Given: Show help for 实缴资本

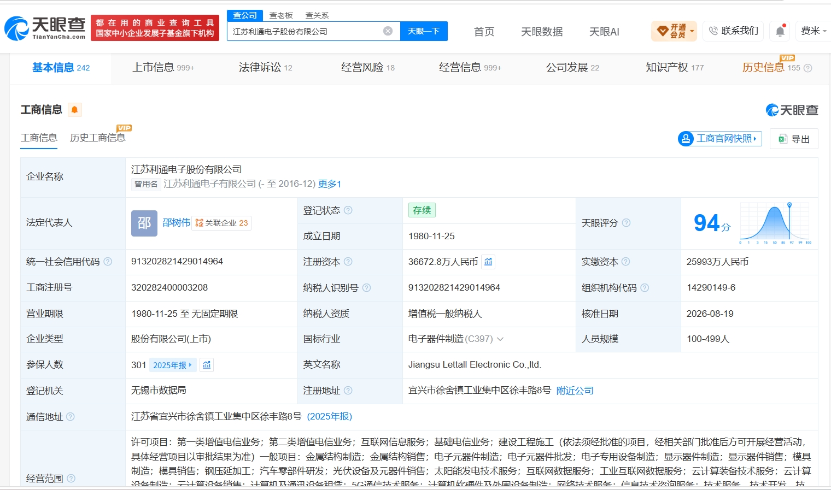Looking at the screenshot, I should 626,262.
